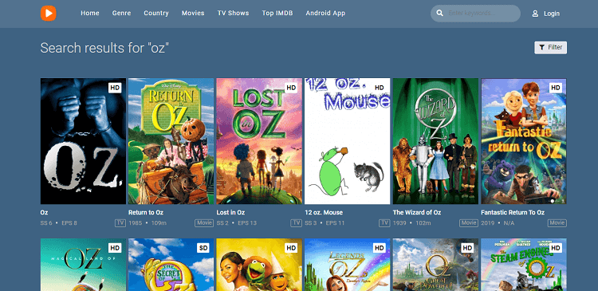Select Top IMDB in navigation
Viewport: 598px width, 291px height.
pos(277,13)
